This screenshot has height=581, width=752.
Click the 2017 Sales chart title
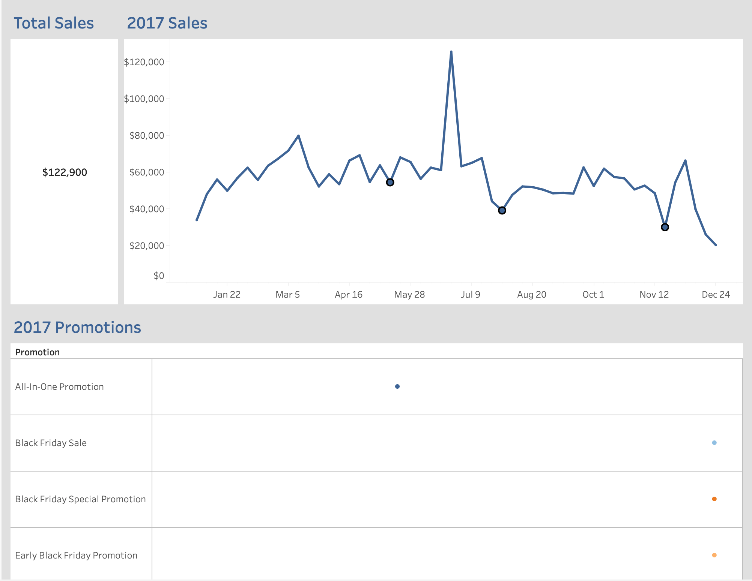point(167,23)
